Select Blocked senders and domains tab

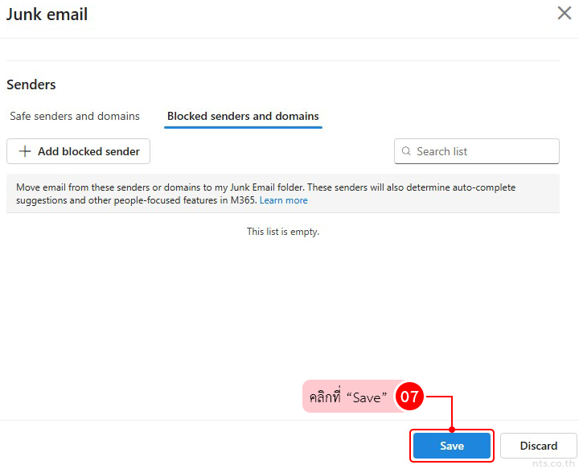point(243,116)
